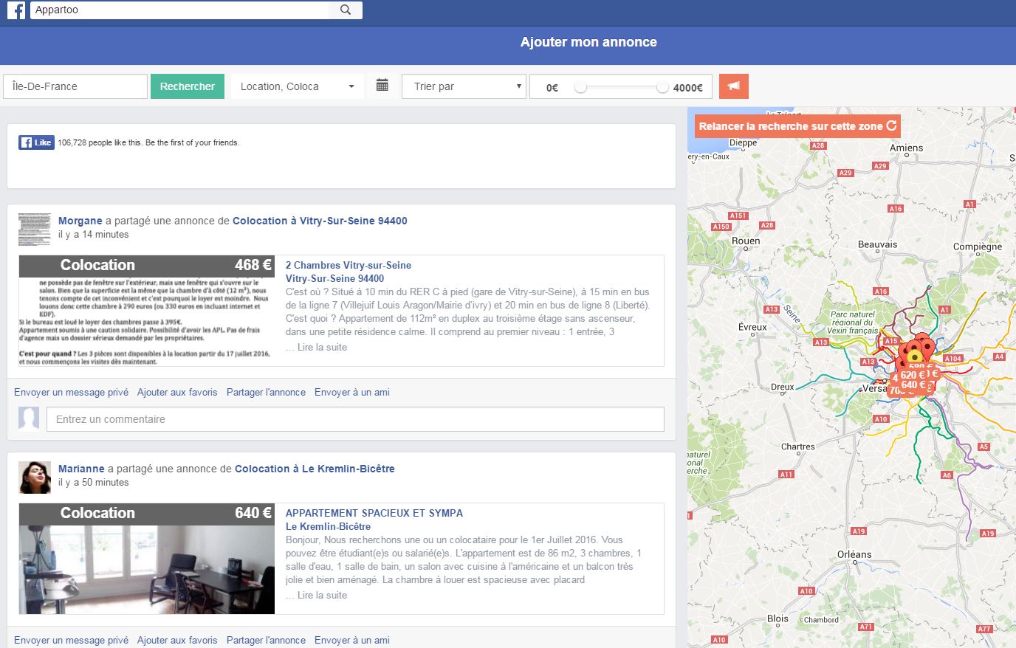This screenshot has height=648, width=1016.
Task: Click Ajouter aux favoris under Morgane's post
Action: click(177, 392)
